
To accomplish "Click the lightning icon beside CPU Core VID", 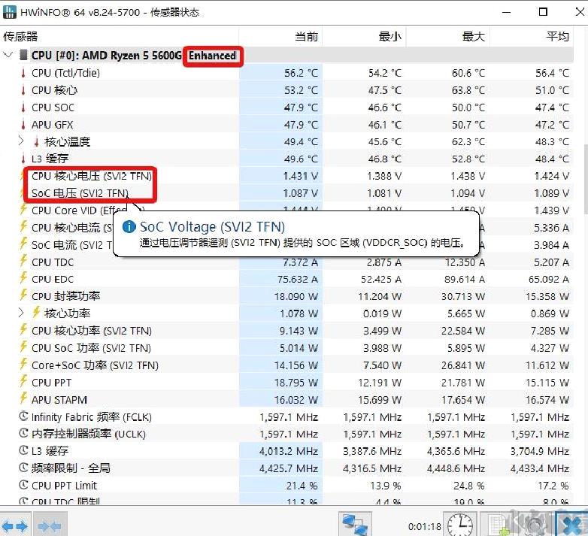I will click(x=23, y=209).
